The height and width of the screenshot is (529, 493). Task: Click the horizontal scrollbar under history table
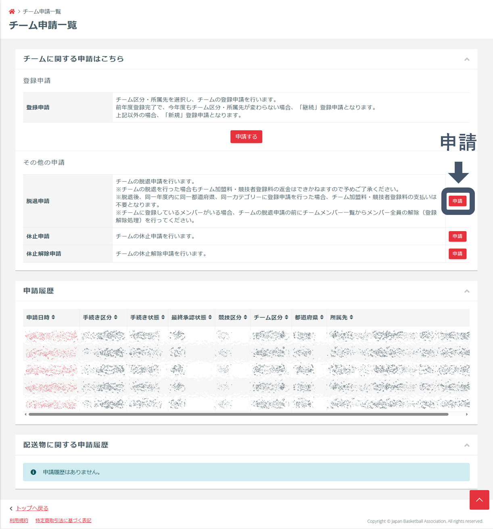(x=238, y=414)
